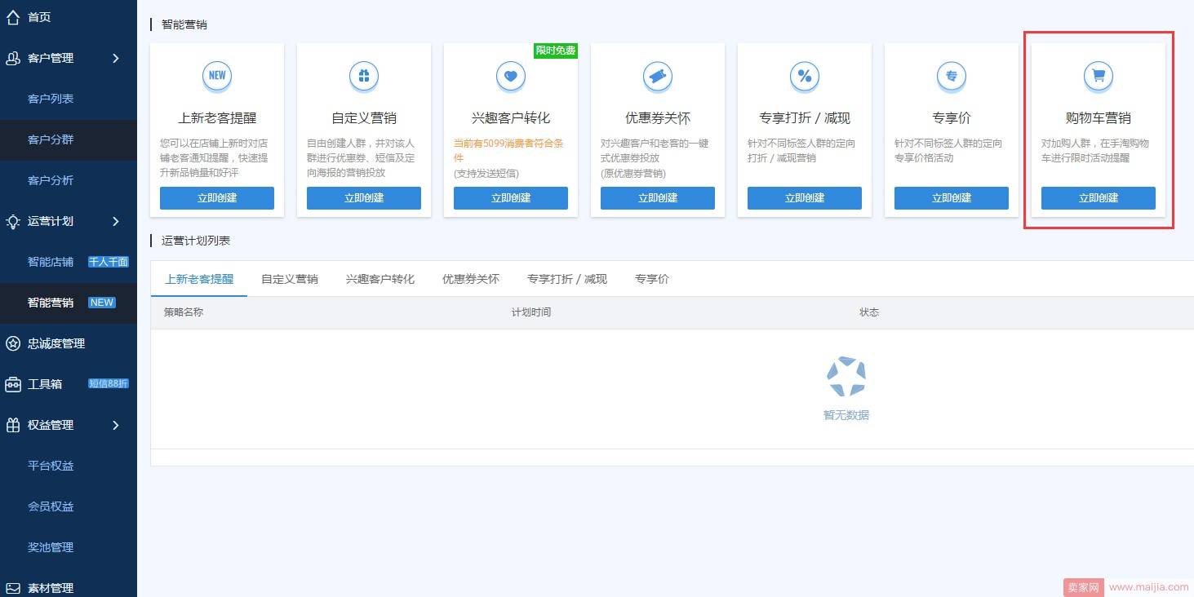Image resolution: width=1194 pixels, height=597 pixels.
Task: Click the 专 icon on 专享价 card
Action: (952, 76)
